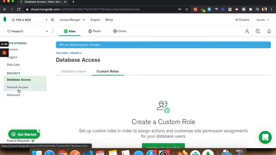This screenshot has width=276, height=155.
Task: Open the Billing link
Action: pos(109,20)
